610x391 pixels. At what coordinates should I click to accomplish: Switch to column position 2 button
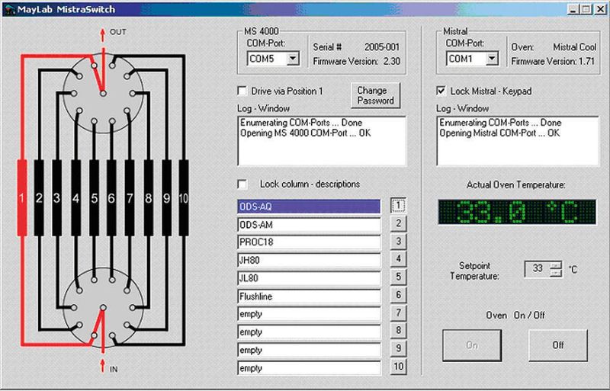pyautogui.click(x=398, y=223)
